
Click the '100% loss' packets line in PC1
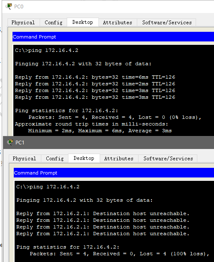[120, 254]
